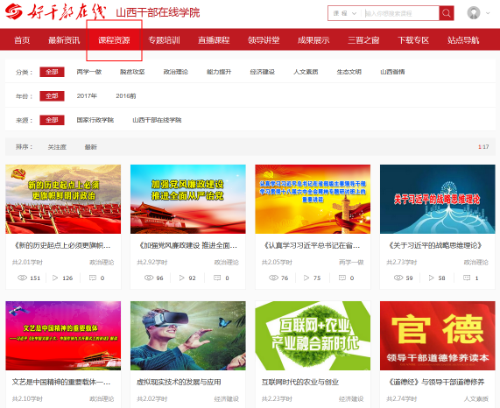
Task: Click comment icon on 认真学习习近平总书记 card
Action: [x=342, y=278]
